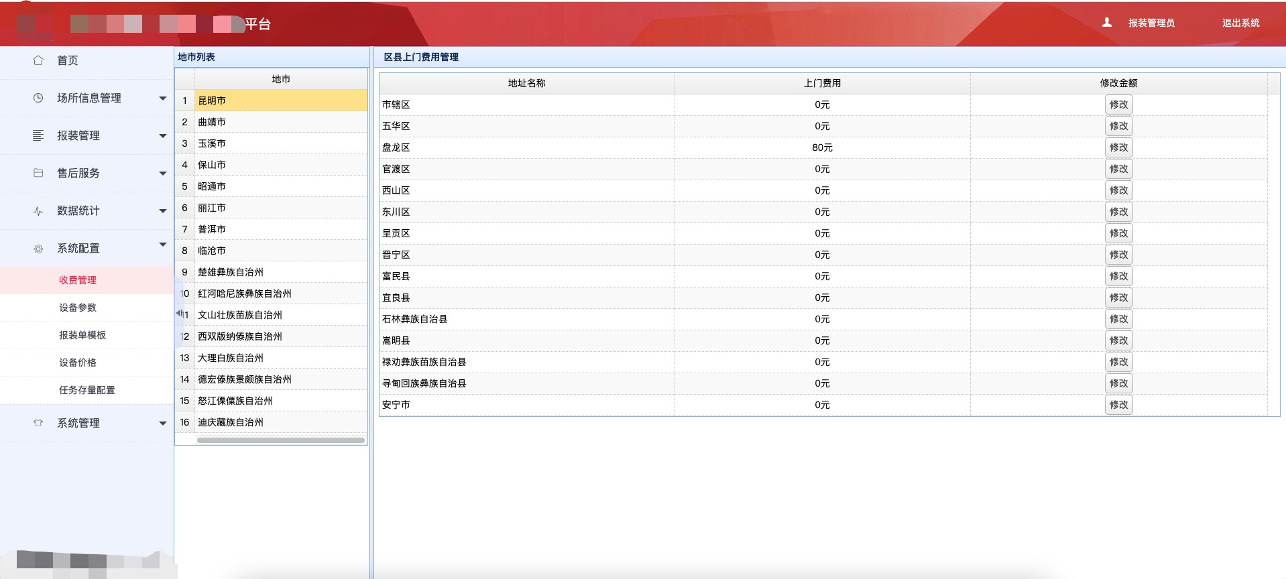Click the 80元 fee cell for 盘龙区

point(822,147)
